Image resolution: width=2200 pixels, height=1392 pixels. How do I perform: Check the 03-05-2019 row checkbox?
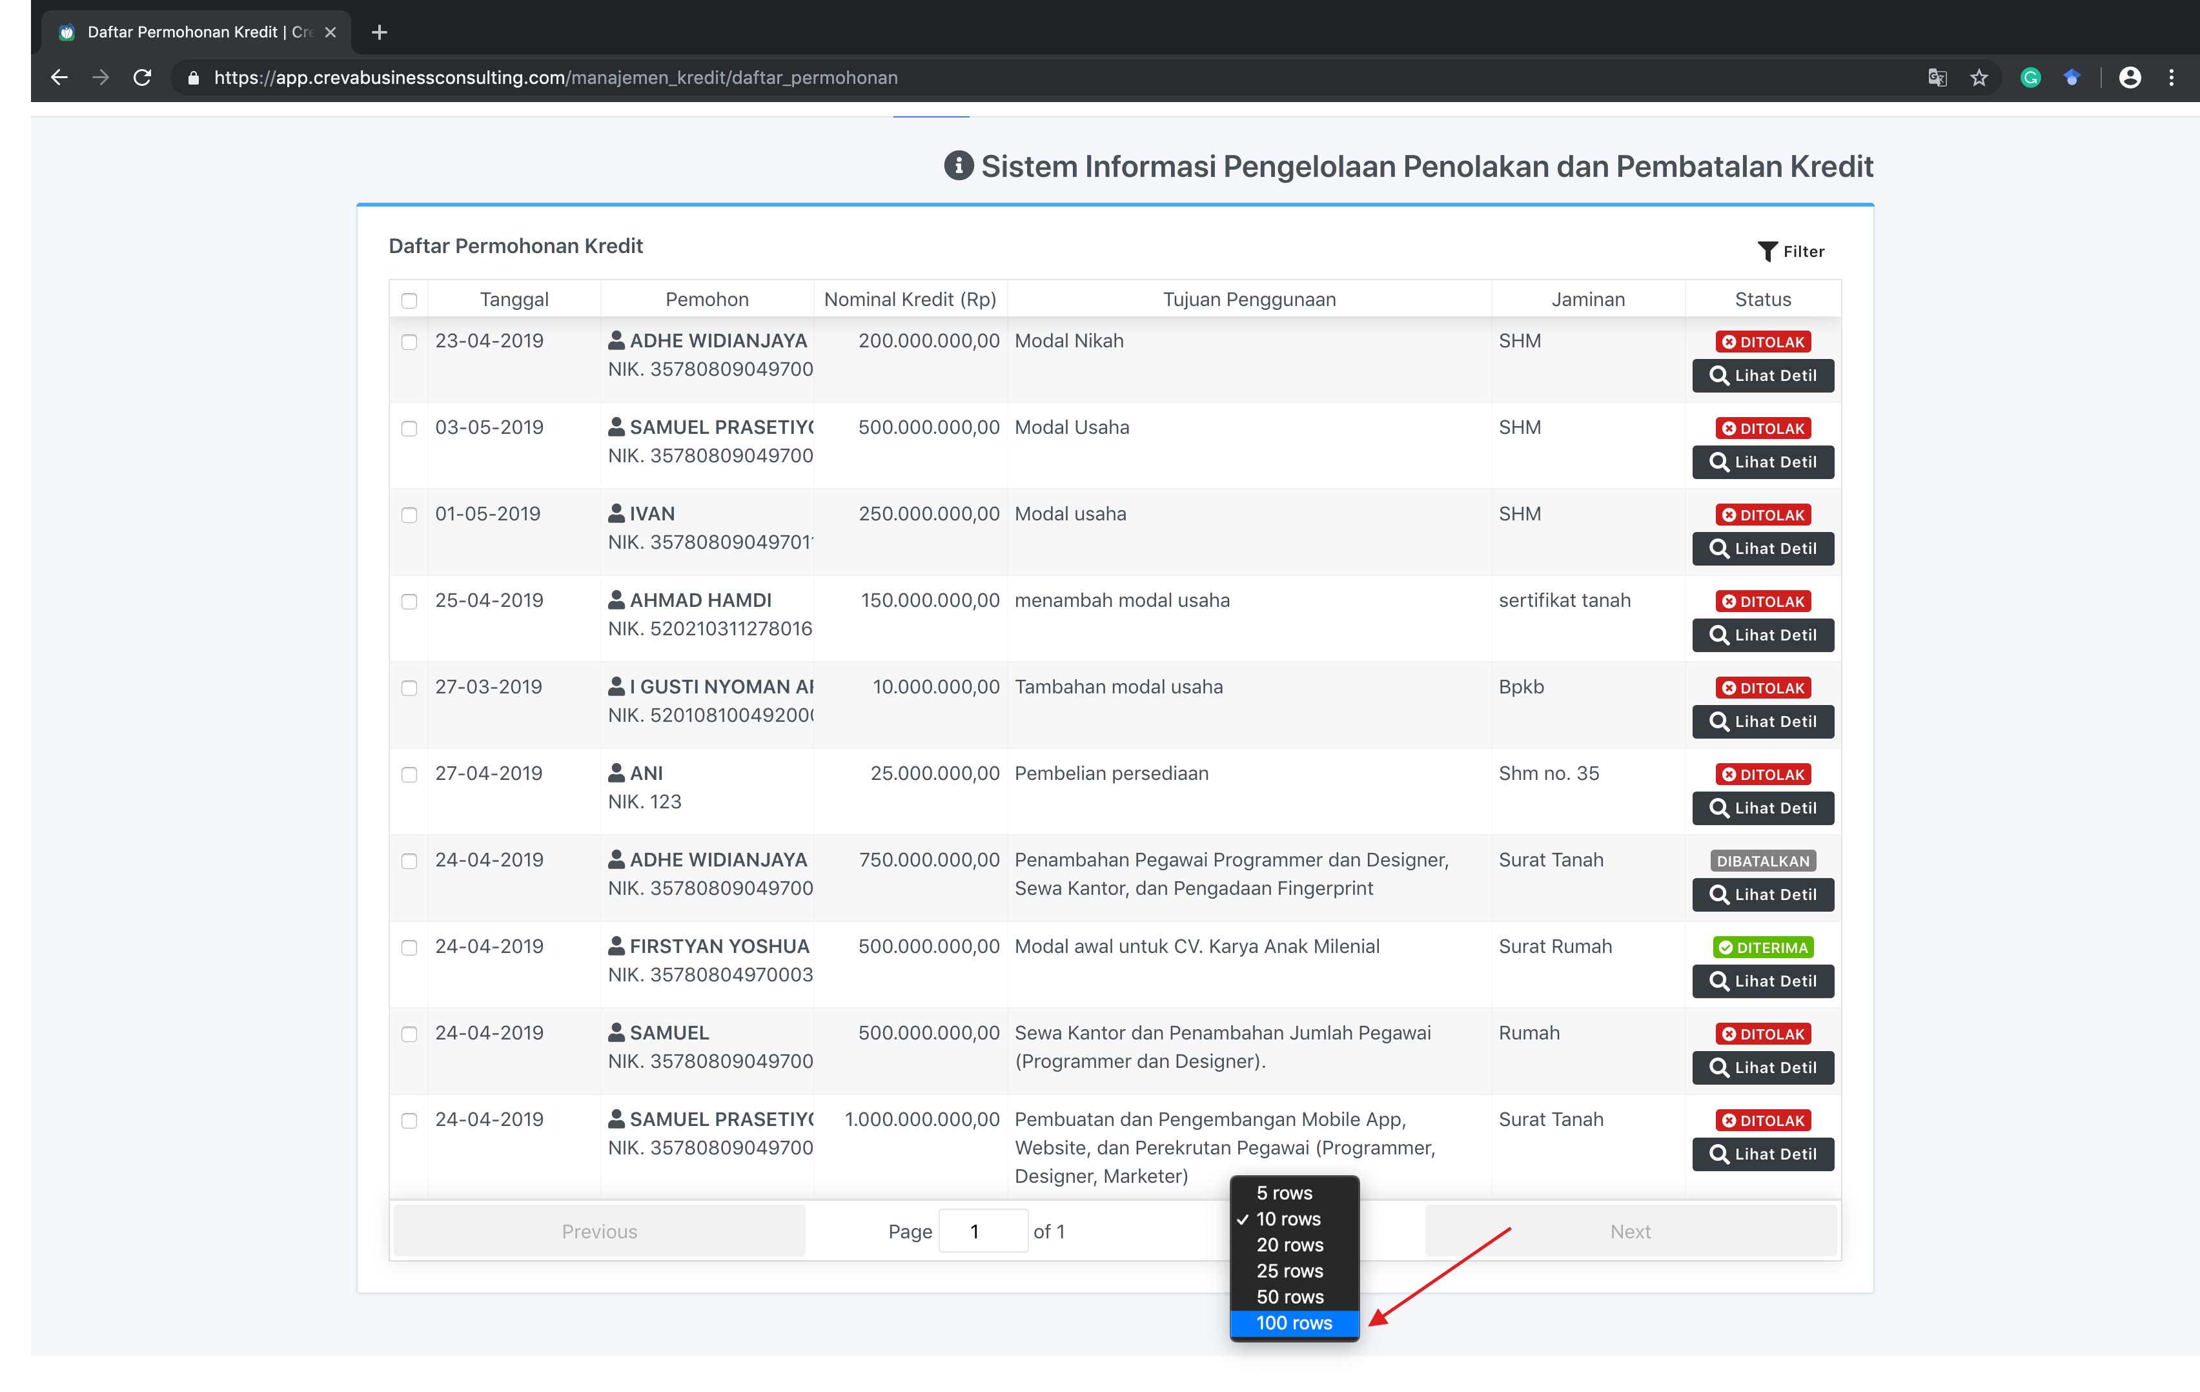click(x=409, y=429)
